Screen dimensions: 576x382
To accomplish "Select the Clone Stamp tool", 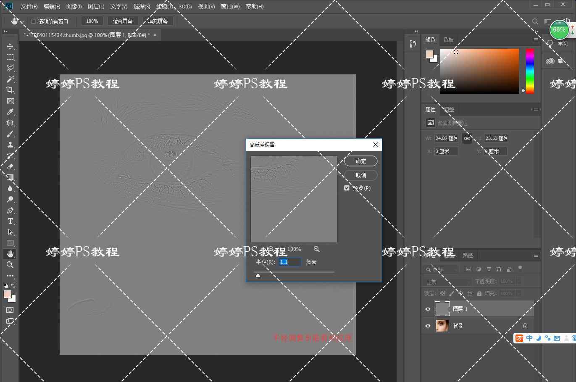I will pyautogui.click(x=10, y=145).
